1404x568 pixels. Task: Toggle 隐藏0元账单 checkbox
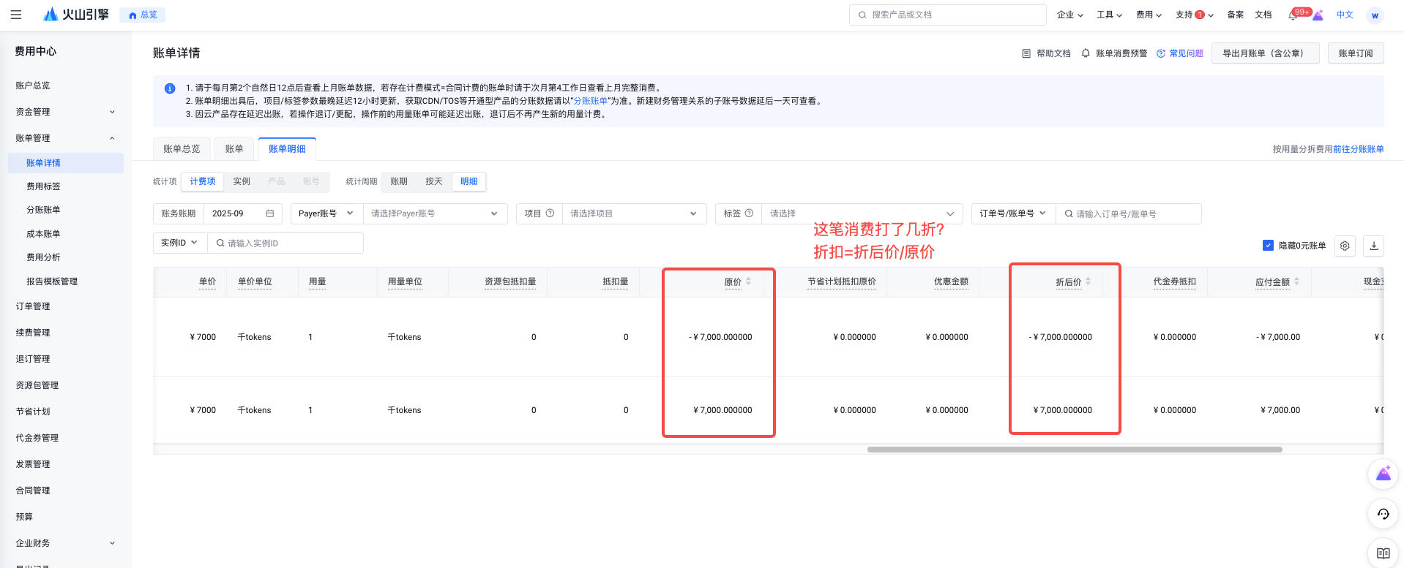[x=1268, y=246]
